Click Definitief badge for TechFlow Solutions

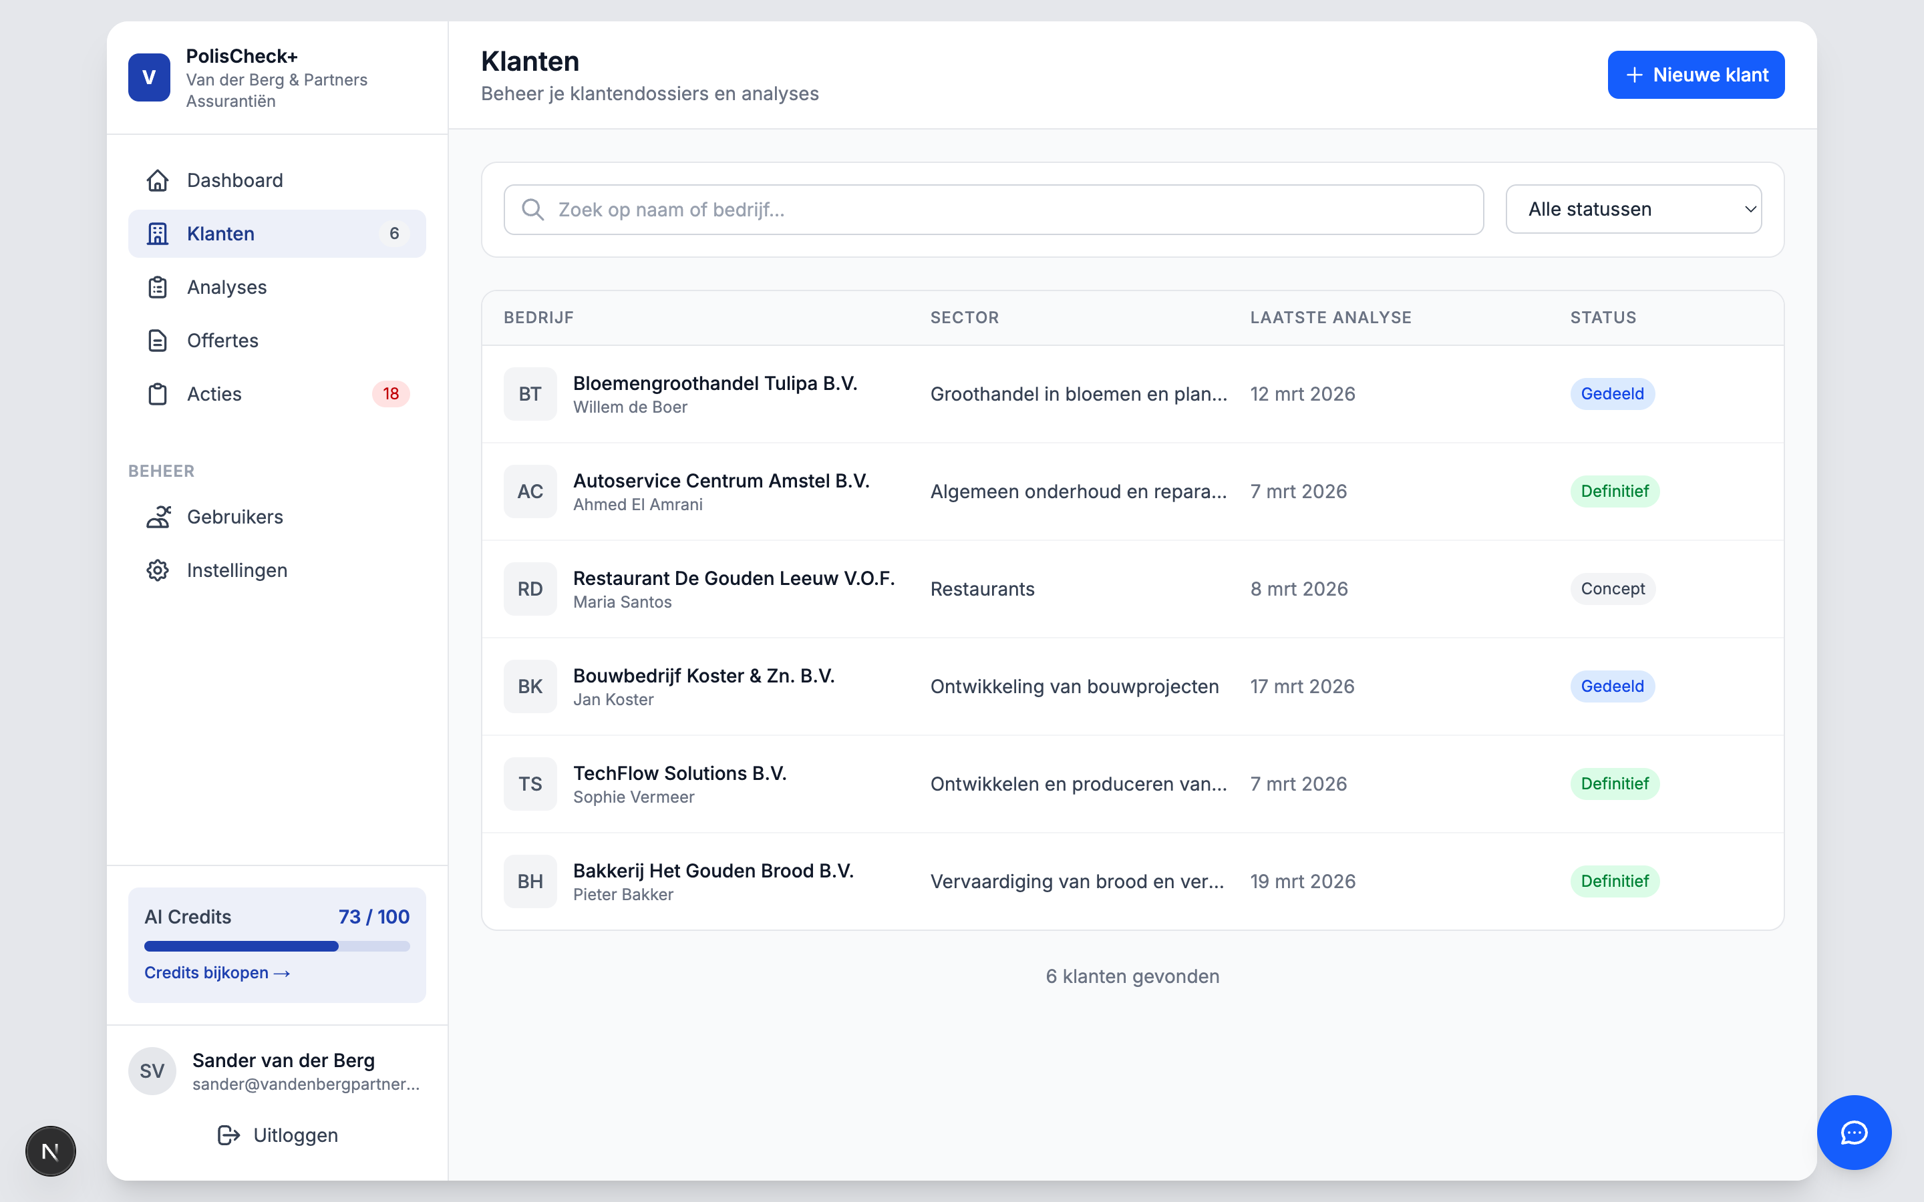click(1614, 784)
